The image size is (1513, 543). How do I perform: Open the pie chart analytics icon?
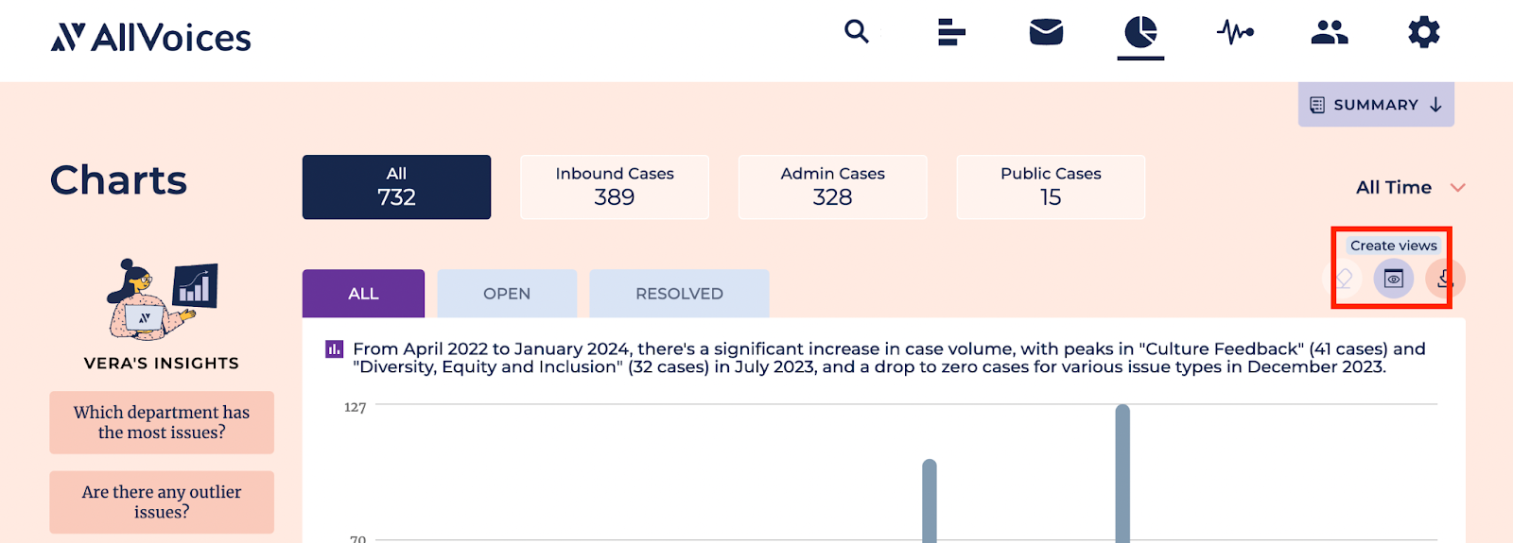point(1140,32)
